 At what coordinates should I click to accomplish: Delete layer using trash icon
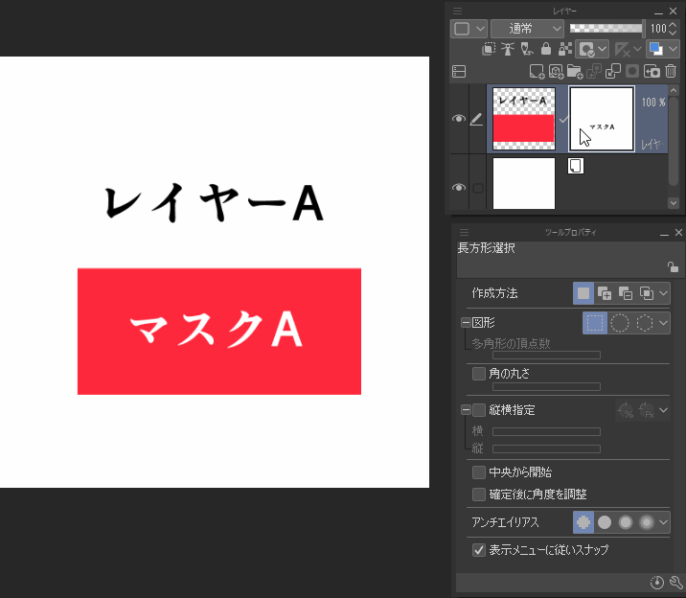click(x=671, y=71)
